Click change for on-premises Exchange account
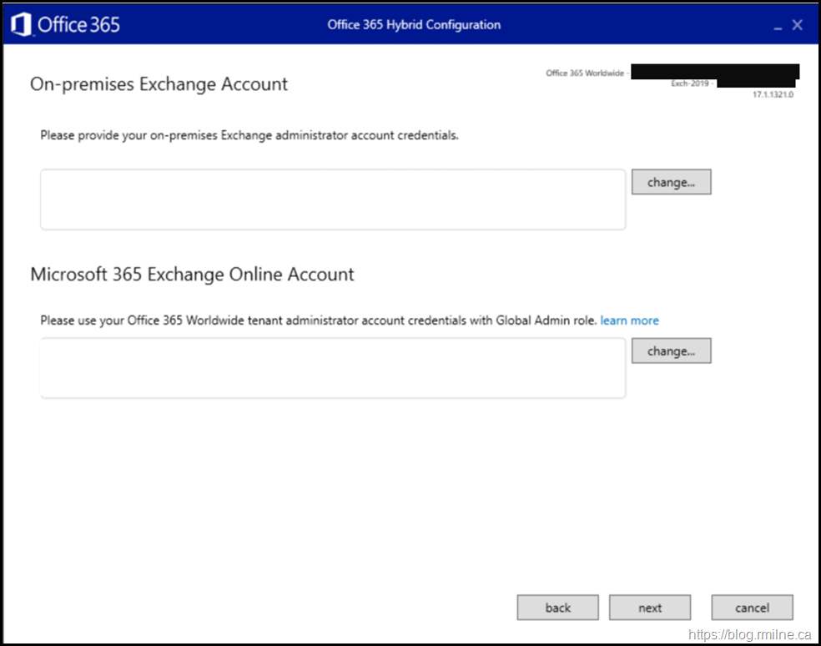The image size is (821, 646). tap(671, 182)
